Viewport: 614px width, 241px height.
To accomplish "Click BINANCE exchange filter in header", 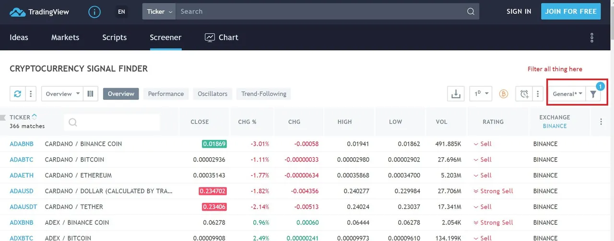I will coord(555,126).
